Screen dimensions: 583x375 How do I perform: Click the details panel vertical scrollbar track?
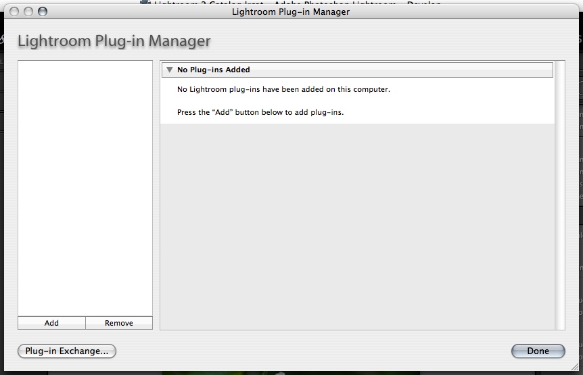[559, 203]
